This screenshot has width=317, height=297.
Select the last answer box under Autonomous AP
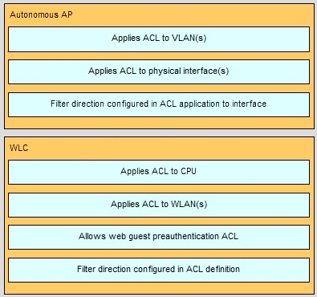[159, 104]
